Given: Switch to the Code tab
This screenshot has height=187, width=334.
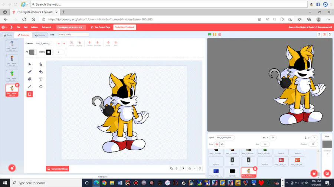Looking at the screenshot, I should click(8, 35).
